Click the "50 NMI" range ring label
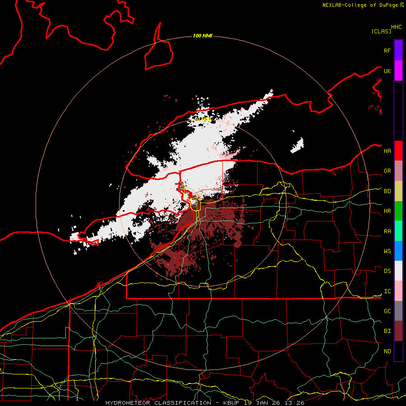The width and height of the screenshot is (406, 406). point(203,120)
